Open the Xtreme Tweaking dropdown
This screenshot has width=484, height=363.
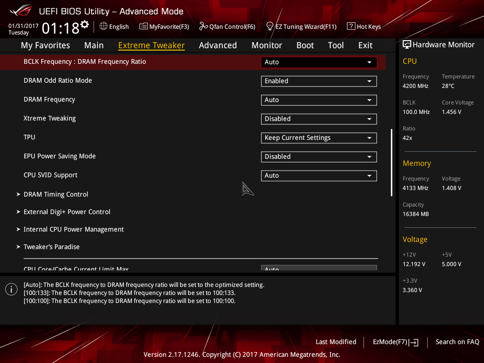(x=319, y=119)
